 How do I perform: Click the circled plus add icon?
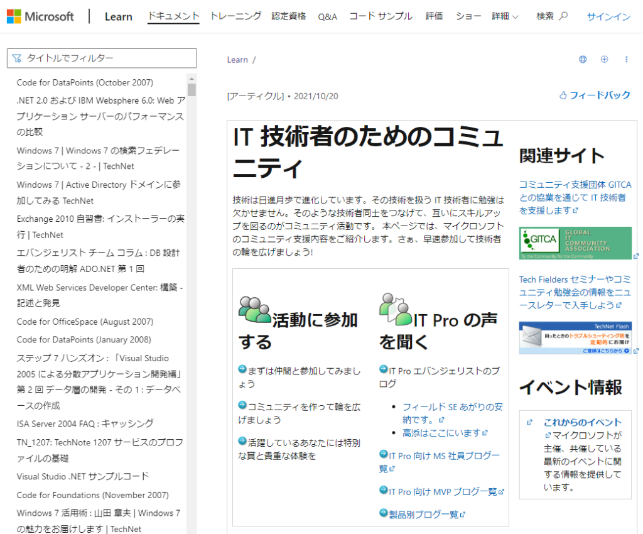605,60
